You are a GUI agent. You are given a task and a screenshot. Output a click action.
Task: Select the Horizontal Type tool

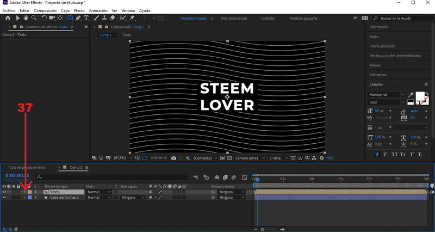click(x=86, y=18)
